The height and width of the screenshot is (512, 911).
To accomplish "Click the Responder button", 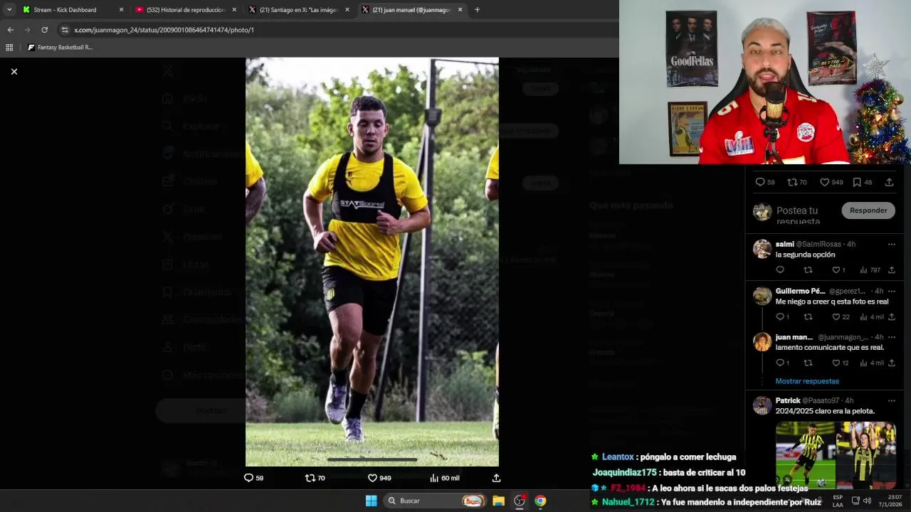I will click(x=868, y=210).
